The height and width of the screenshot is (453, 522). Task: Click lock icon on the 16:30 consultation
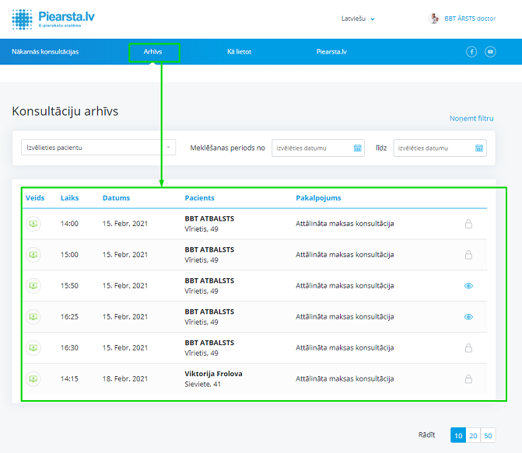(468, 348)
